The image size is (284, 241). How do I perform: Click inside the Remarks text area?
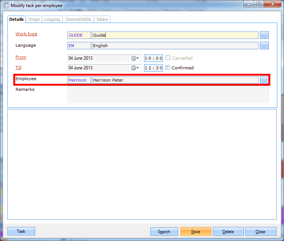point(168,95)
